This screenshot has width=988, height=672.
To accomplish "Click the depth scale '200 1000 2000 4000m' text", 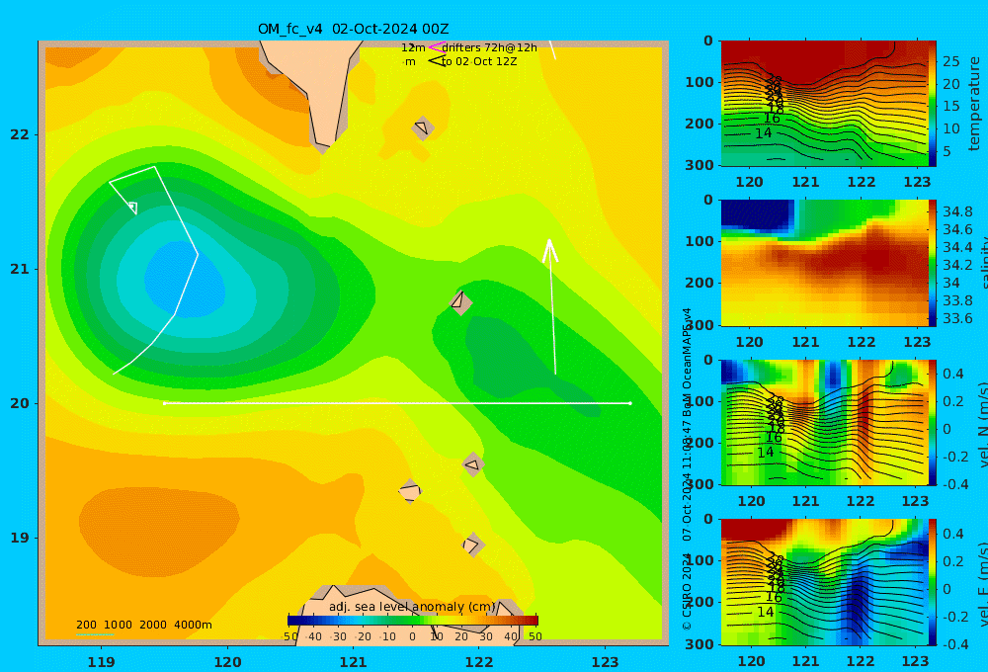I will point(143,625).
